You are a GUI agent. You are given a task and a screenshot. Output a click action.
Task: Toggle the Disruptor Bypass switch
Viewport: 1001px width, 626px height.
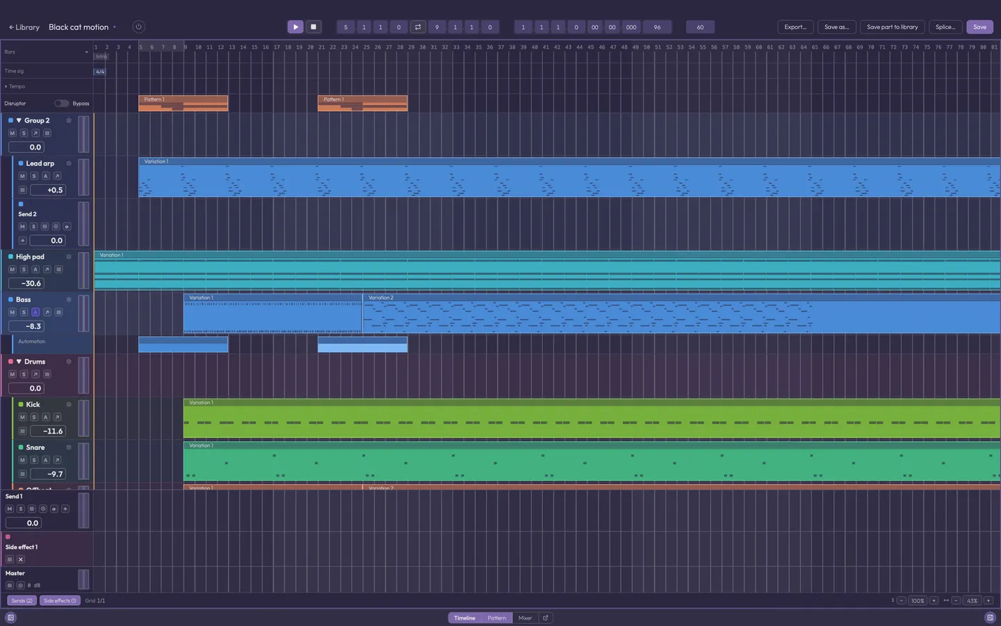point(62,104)
